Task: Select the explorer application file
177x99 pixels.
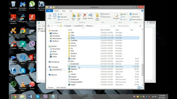Action: click(103, 67)
